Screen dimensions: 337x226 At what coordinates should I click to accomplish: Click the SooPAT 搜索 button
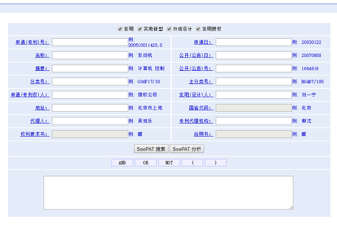click(x=151, y=149)
